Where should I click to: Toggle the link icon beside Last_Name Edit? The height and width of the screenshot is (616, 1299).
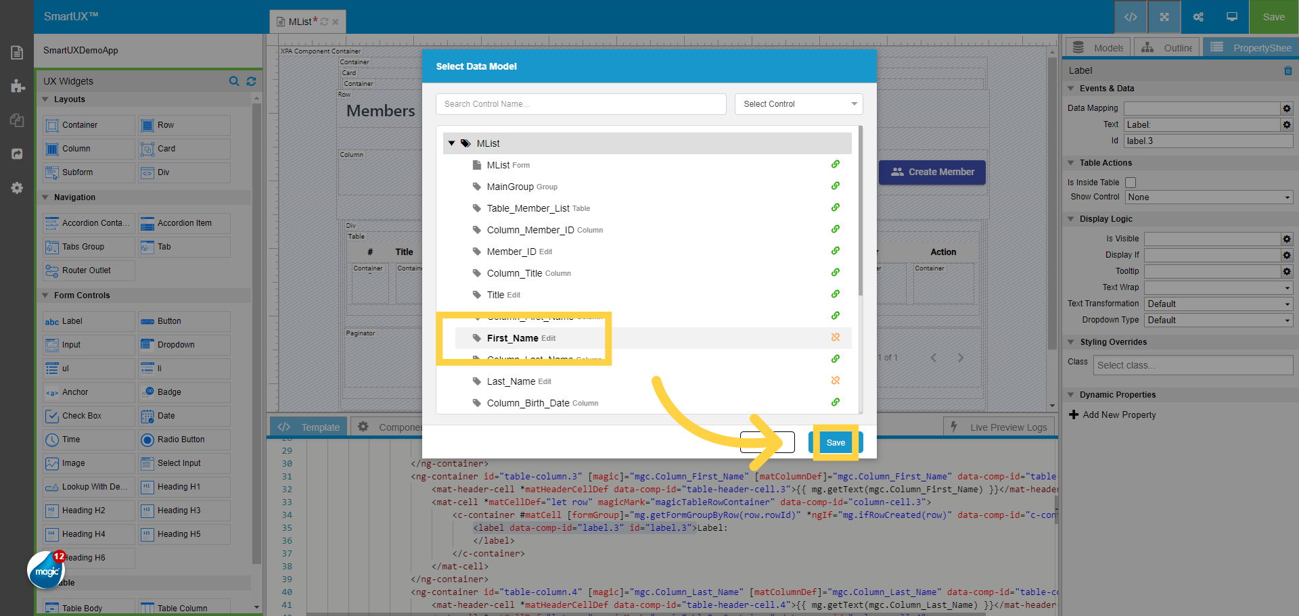click(836, 381)
